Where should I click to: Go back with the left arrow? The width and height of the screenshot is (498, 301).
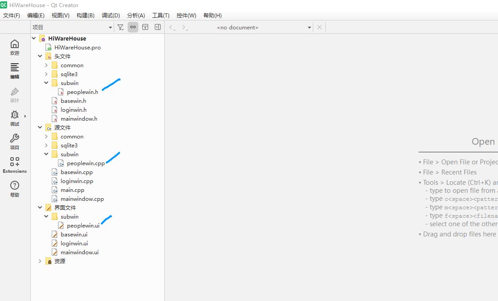tap(172, 28)
